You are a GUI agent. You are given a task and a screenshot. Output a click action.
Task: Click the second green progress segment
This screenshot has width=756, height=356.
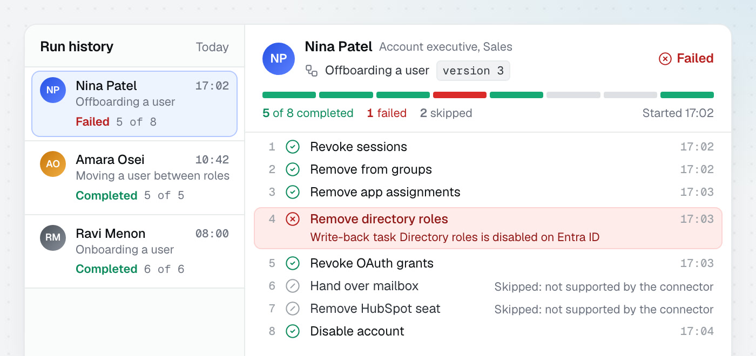click(x=346, y=95)
